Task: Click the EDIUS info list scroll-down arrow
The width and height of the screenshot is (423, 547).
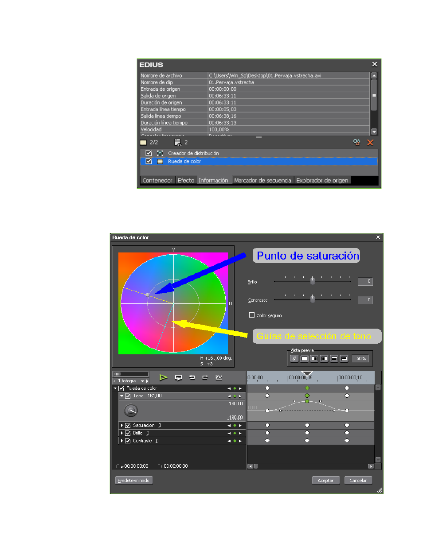Action: 374,132
